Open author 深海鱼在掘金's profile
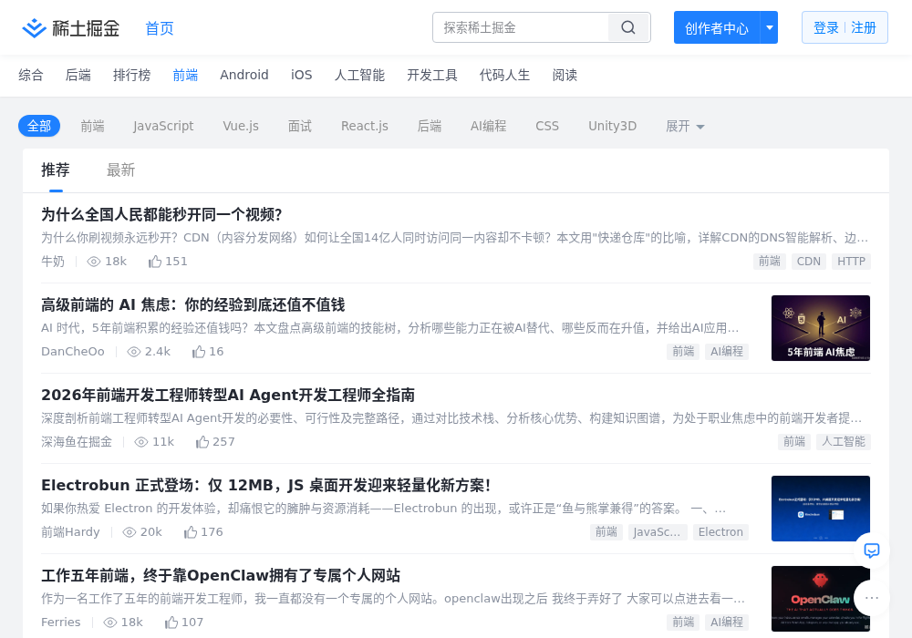The width and height of the screenshot is (912, 638). 77,442
